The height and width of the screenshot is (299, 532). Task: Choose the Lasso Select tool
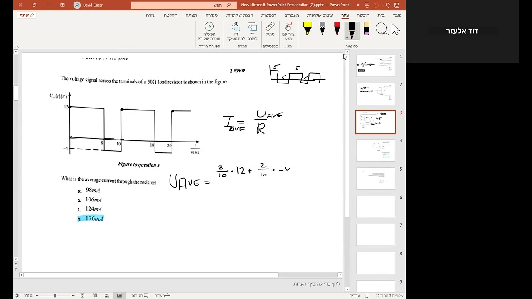coord(381,29)
